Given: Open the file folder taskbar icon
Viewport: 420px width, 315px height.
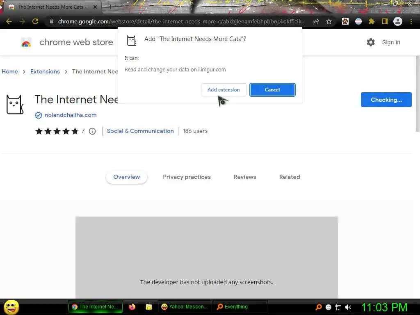Looking at the screenshot, I should point(148,307).
